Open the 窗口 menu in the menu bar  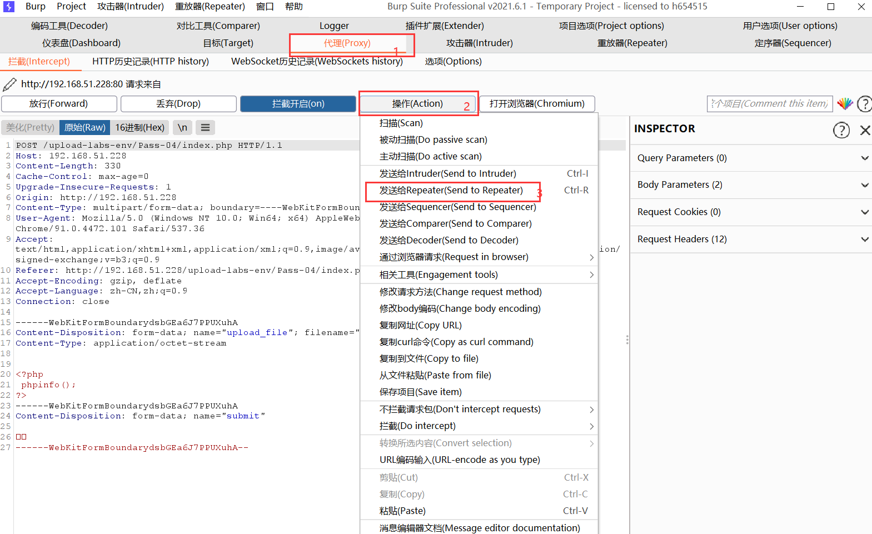tap(265, 7)
